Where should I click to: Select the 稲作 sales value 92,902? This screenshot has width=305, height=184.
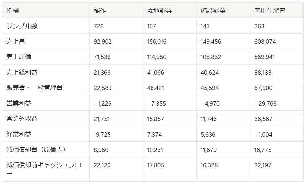(x=103, y=42)
